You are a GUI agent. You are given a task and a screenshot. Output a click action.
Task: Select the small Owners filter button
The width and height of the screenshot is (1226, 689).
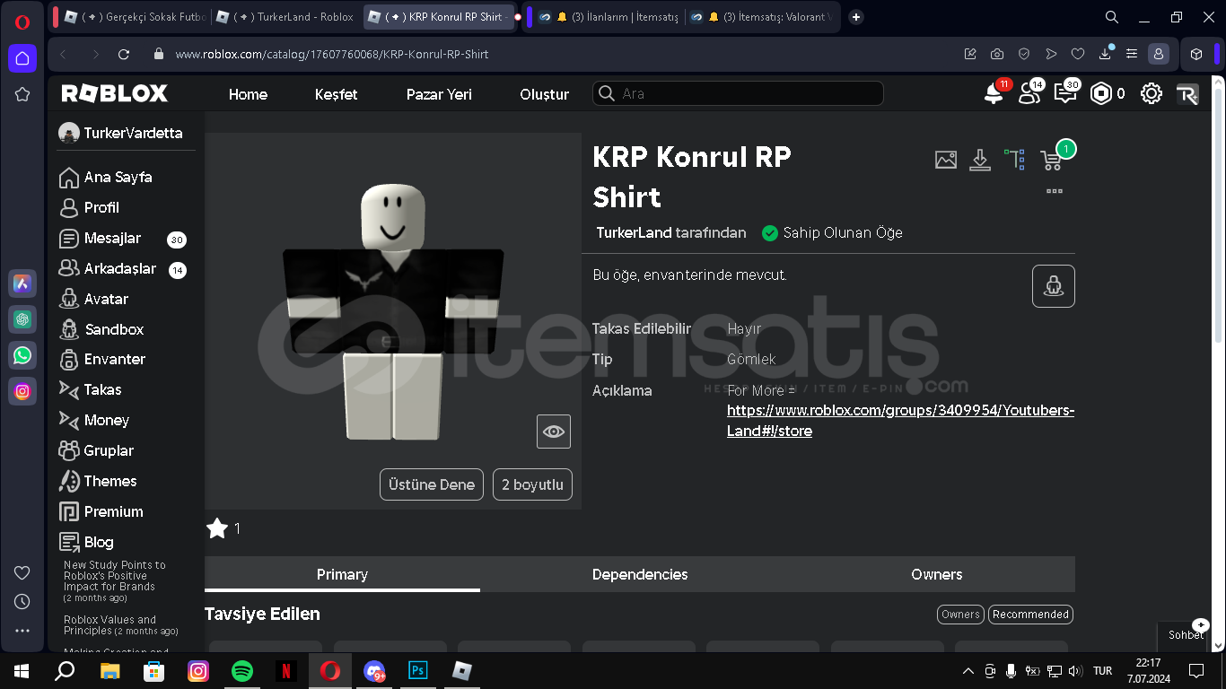coord(960,615)
